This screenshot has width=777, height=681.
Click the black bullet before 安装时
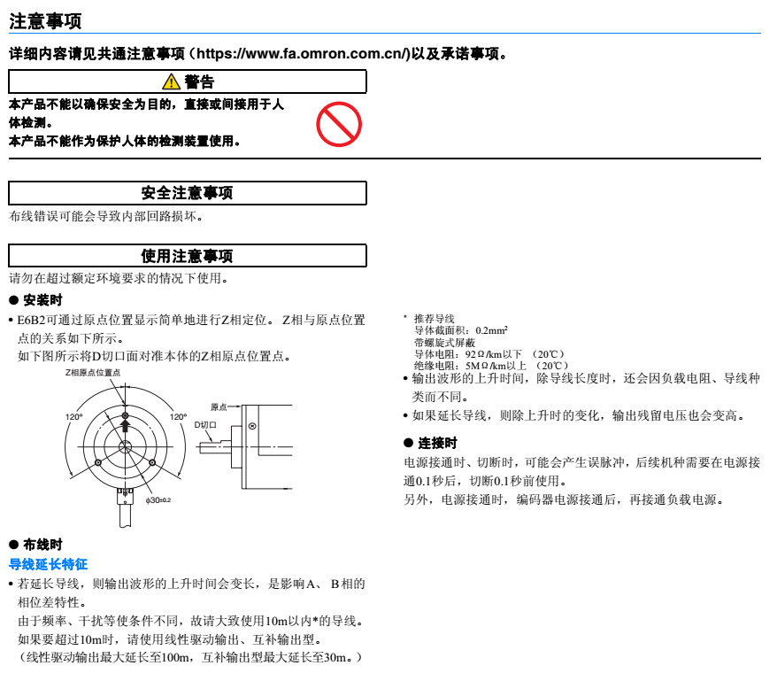[13, 299]
